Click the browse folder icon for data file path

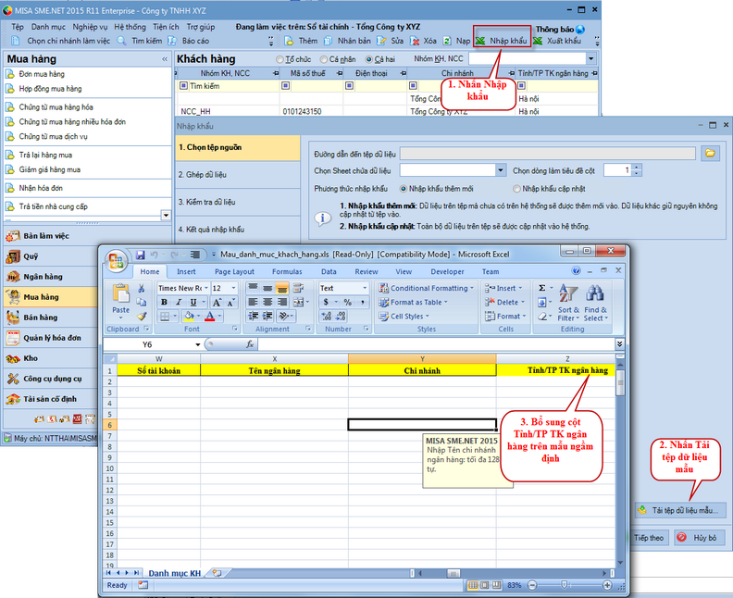[710, 153]
